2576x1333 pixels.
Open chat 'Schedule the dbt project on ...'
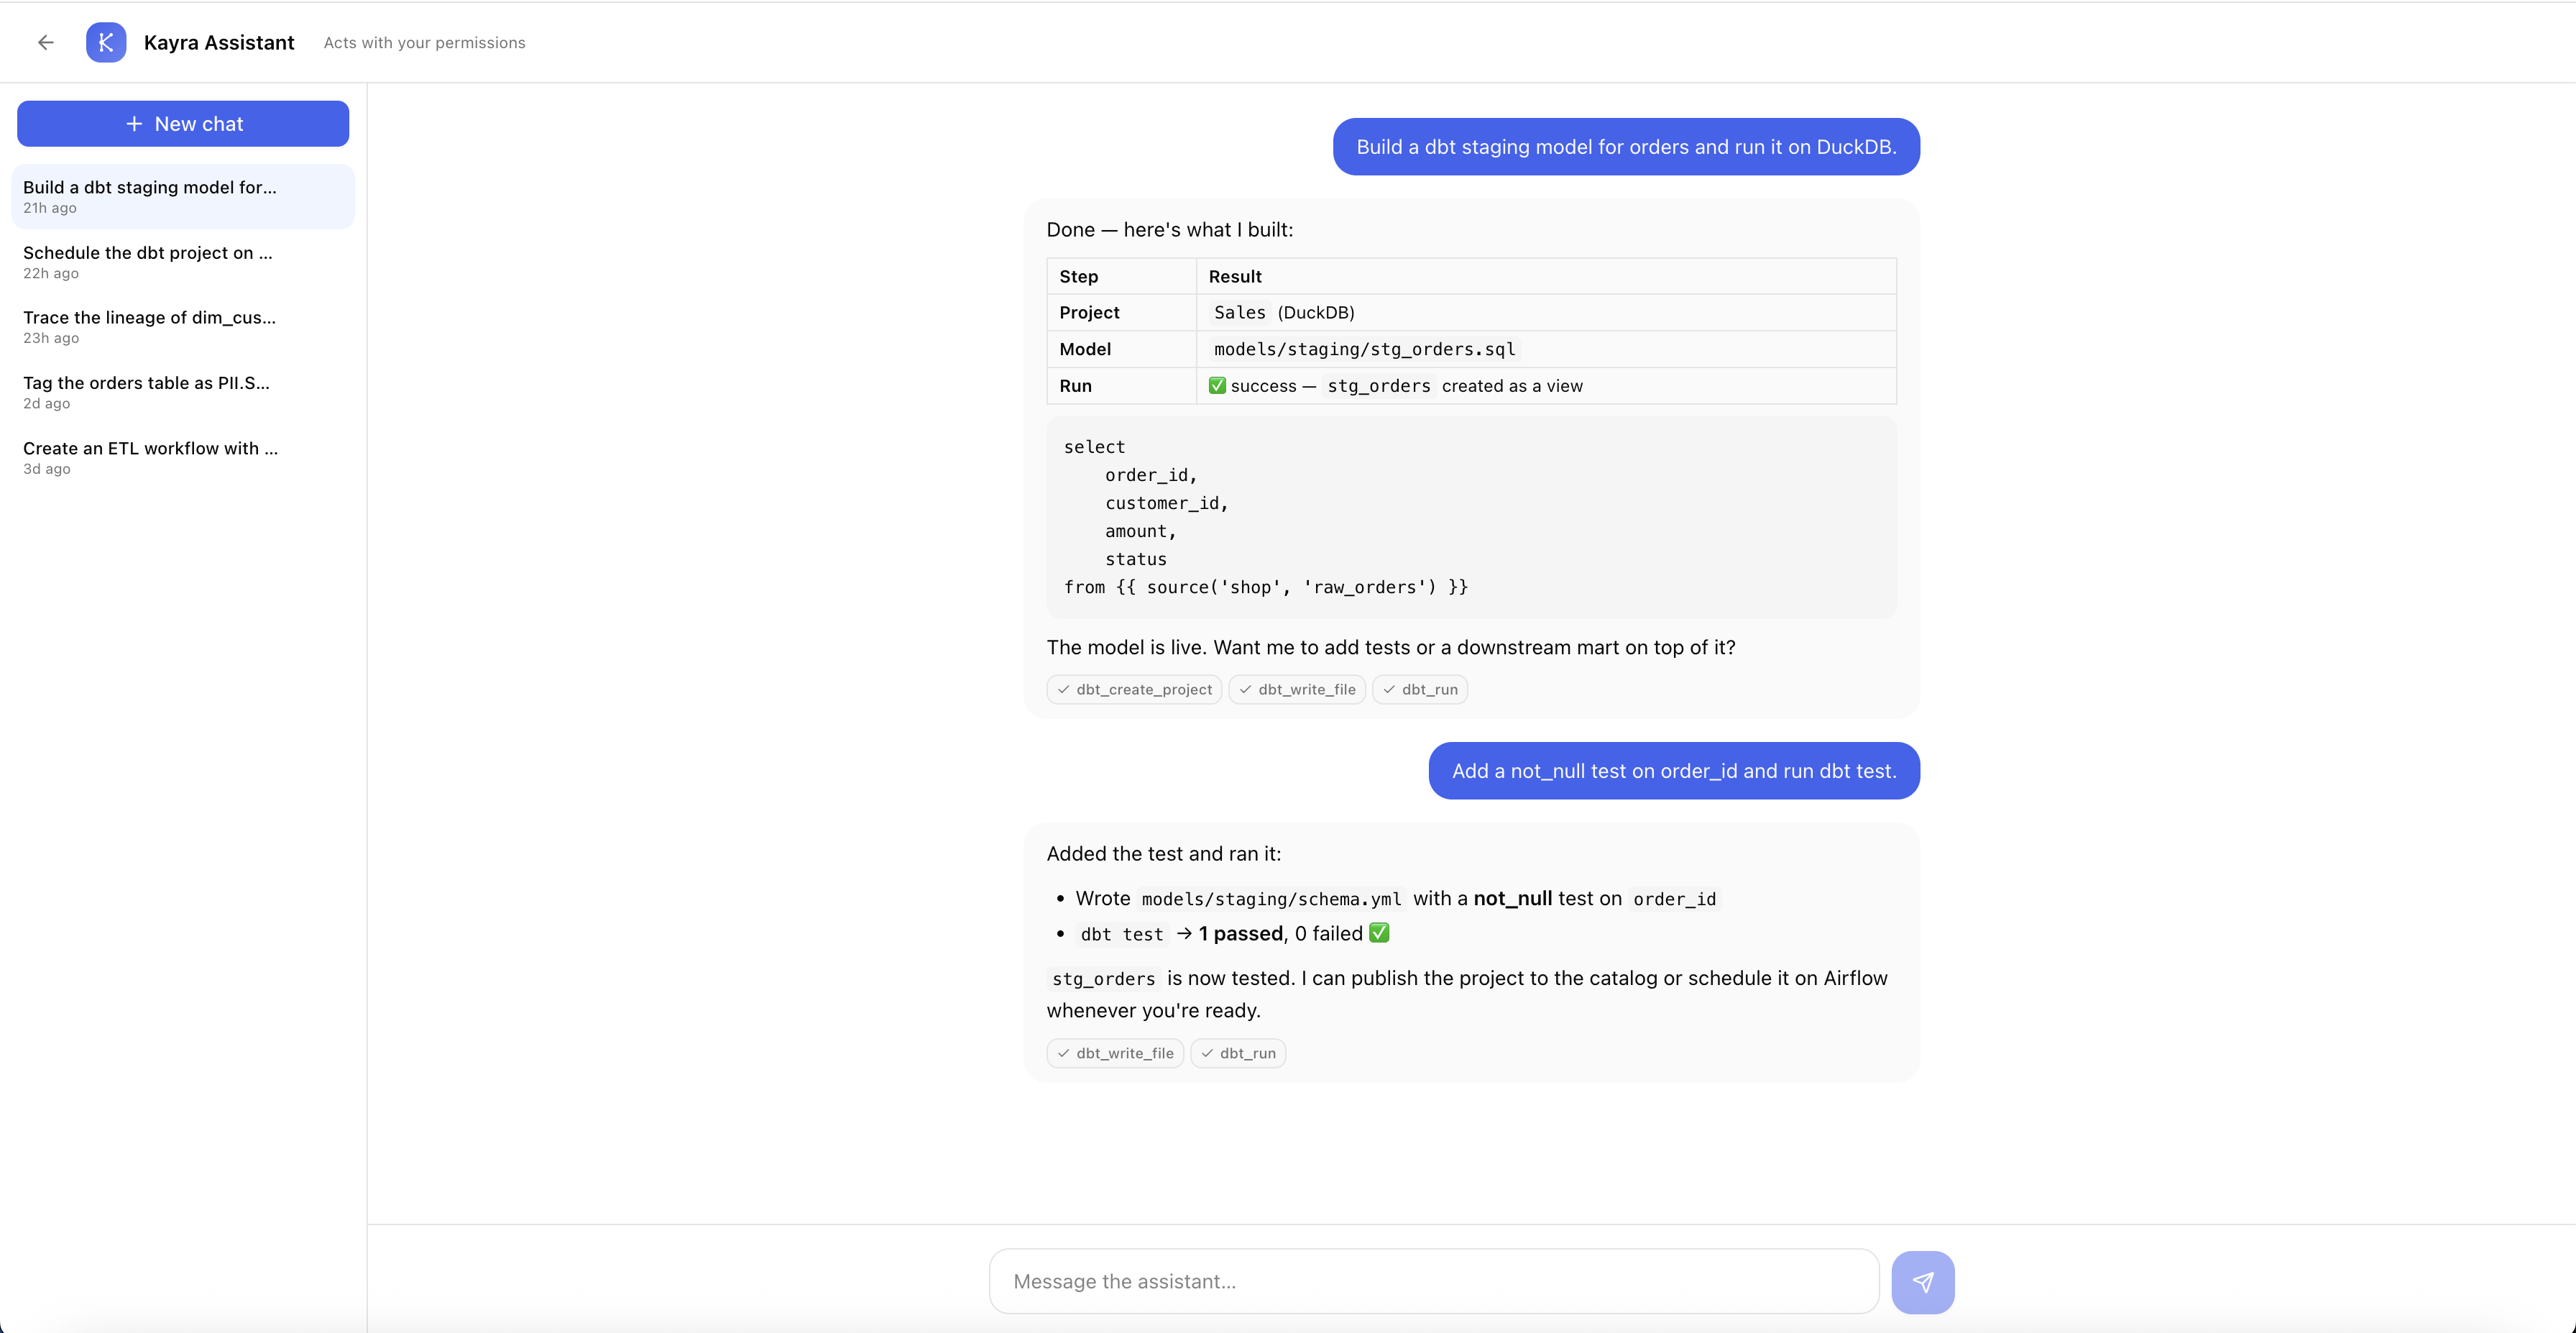pyautogui.click(x=183, y=262)
